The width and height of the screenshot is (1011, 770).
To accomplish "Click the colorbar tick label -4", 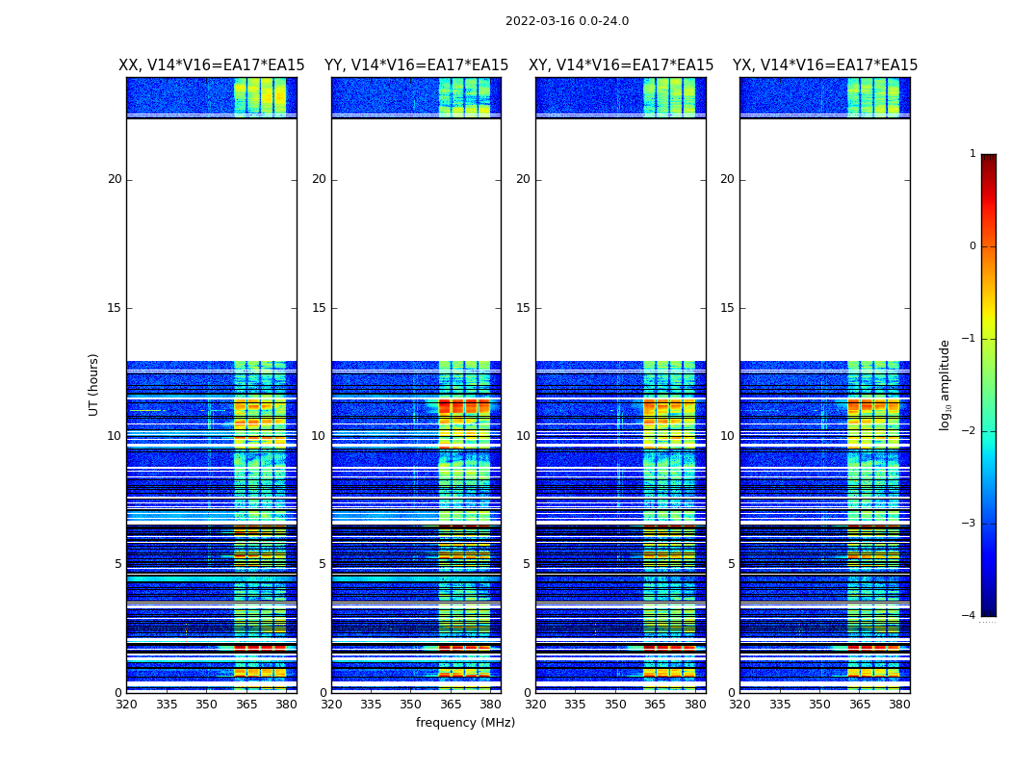I will 971,616.
